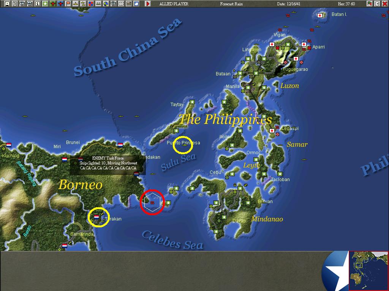This screenshot has width=389, height=291.
Task: Click the 'ENEMY Task Force' tooltip text
Action: (x=108, y=158)
